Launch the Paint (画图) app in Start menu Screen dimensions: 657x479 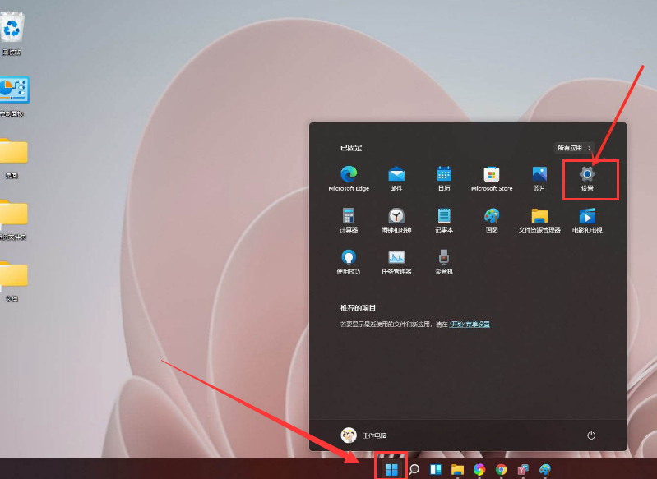(x=492, y=220)
